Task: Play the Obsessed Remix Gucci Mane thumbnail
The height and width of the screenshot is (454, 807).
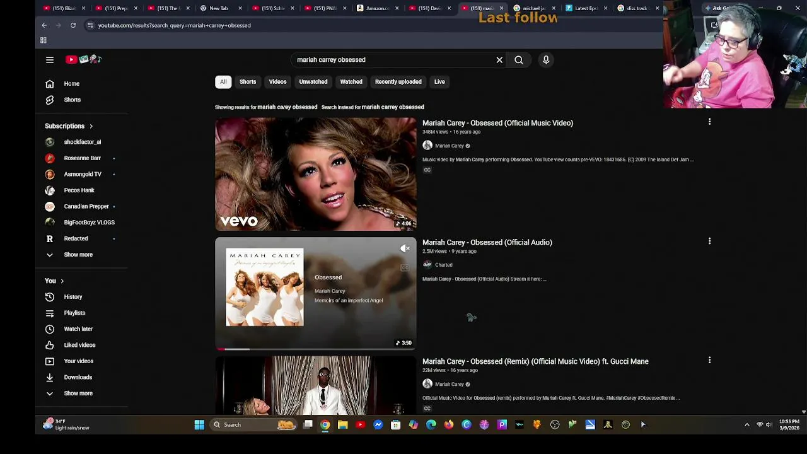Action: click(316, 385)
